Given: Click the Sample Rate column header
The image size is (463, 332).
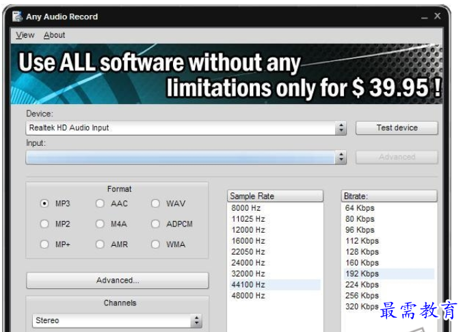Looking at the screenshot, I should pyautogui.click(x=275, y=196).
